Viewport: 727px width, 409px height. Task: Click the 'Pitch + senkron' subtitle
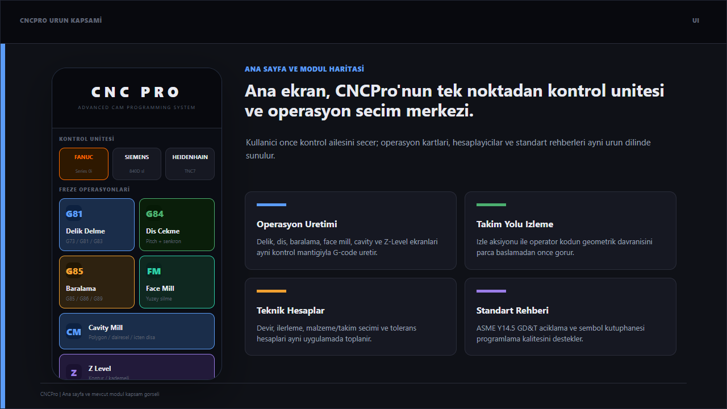coord(164,241)
